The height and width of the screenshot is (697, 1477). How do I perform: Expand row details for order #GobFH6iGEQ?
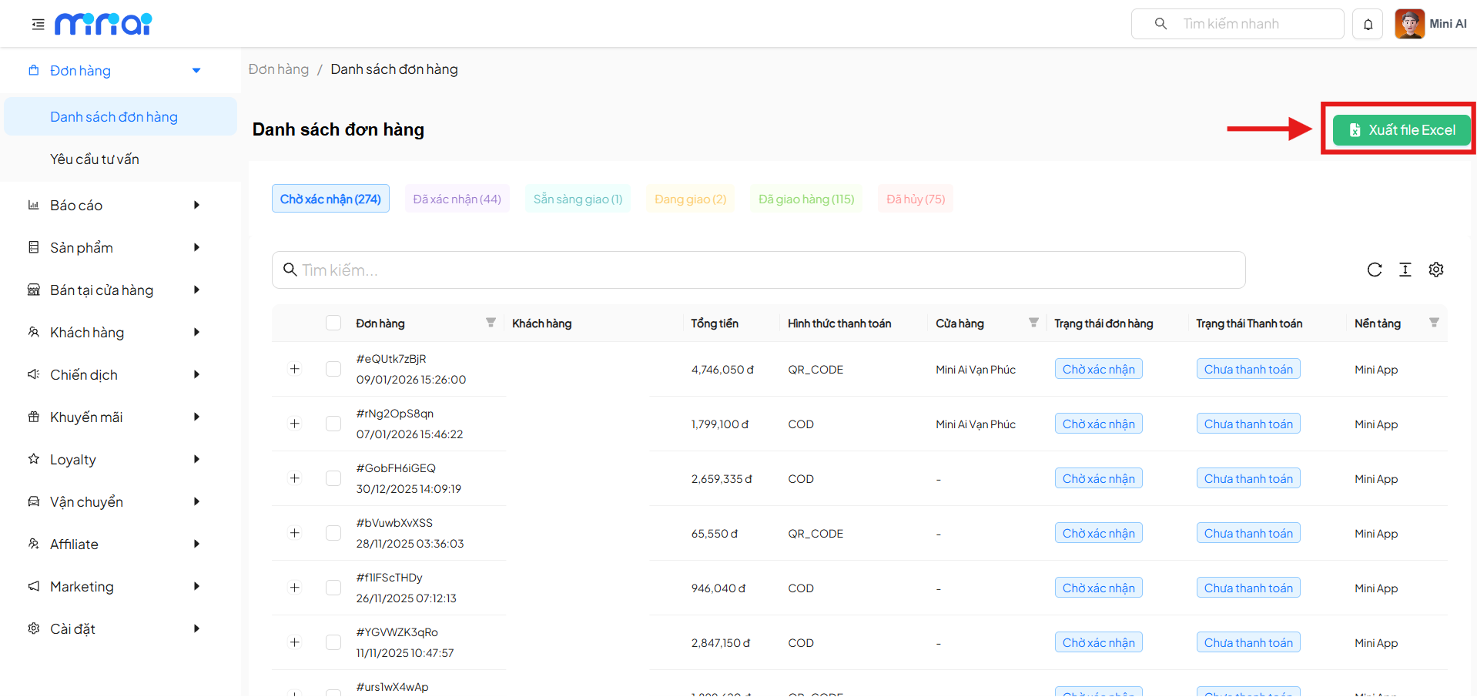294,478
